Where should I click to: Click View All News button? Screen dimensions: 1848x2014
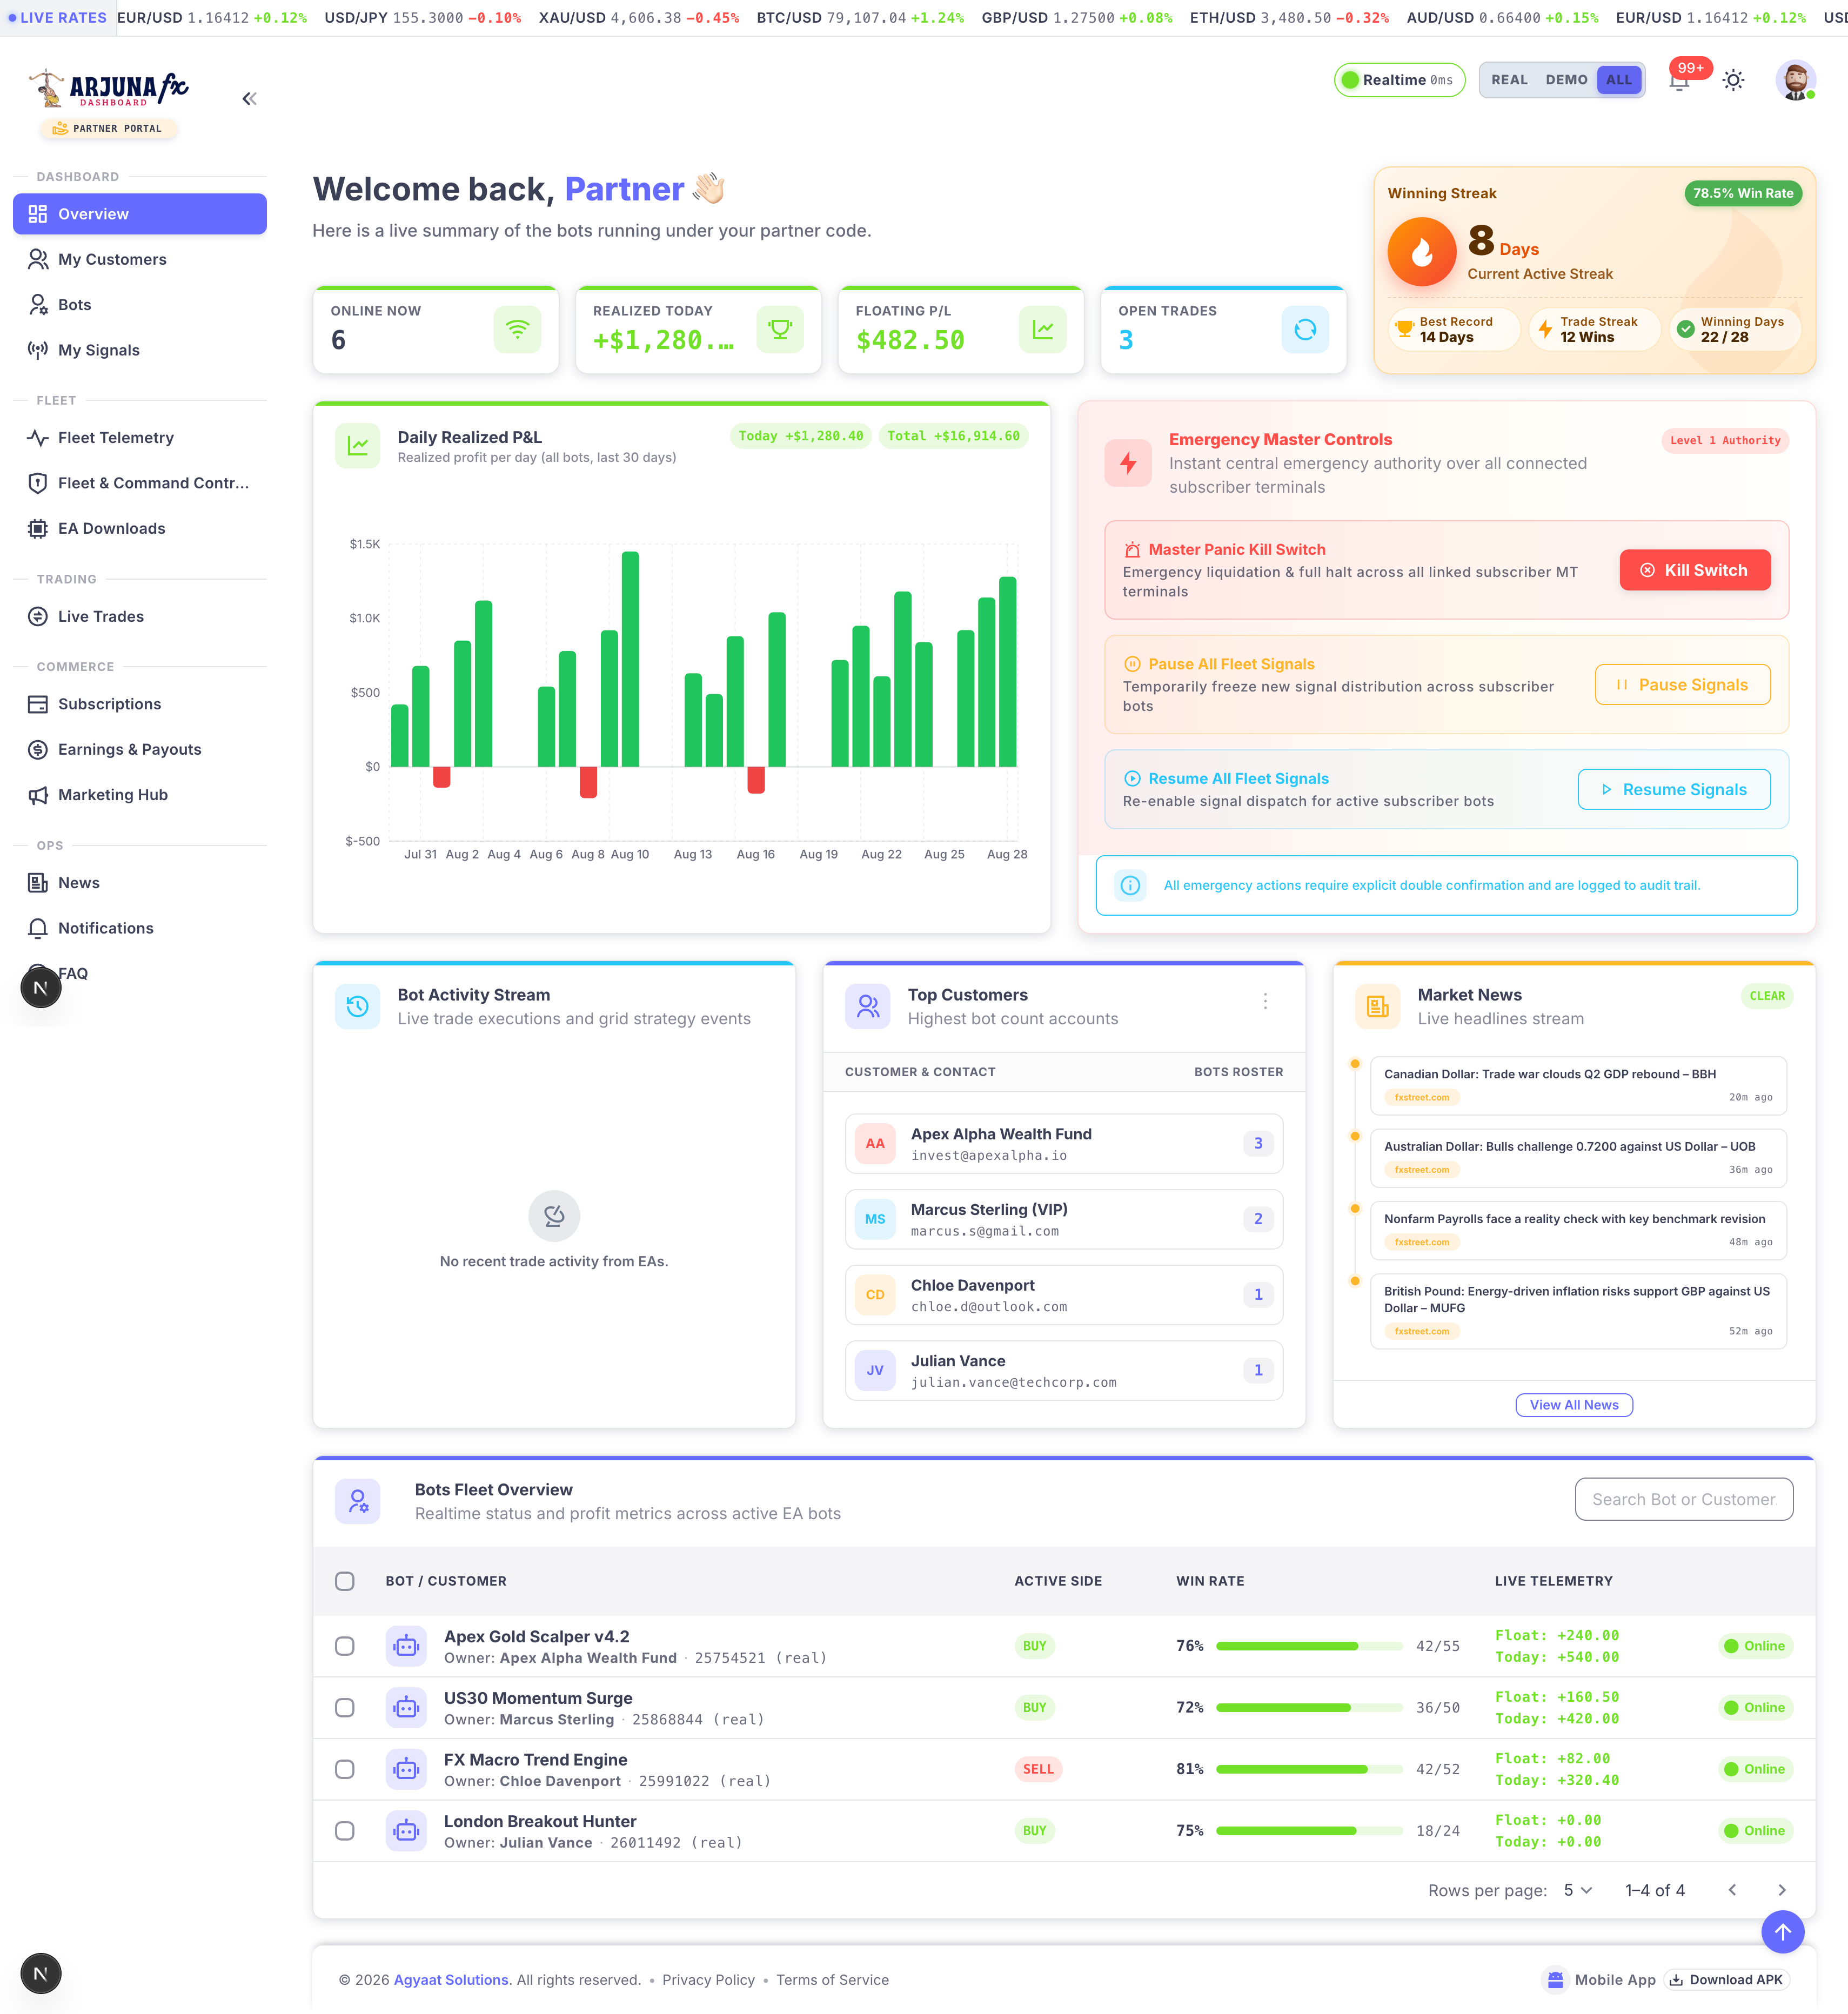pos(1574,1405)
